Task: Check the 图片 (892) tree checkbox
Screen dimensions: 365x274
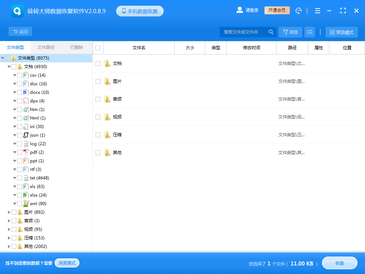Action: point(14,212)
